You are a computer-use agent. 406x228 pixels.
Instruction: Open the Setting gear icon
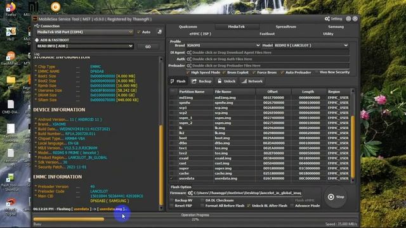point(327,18)
